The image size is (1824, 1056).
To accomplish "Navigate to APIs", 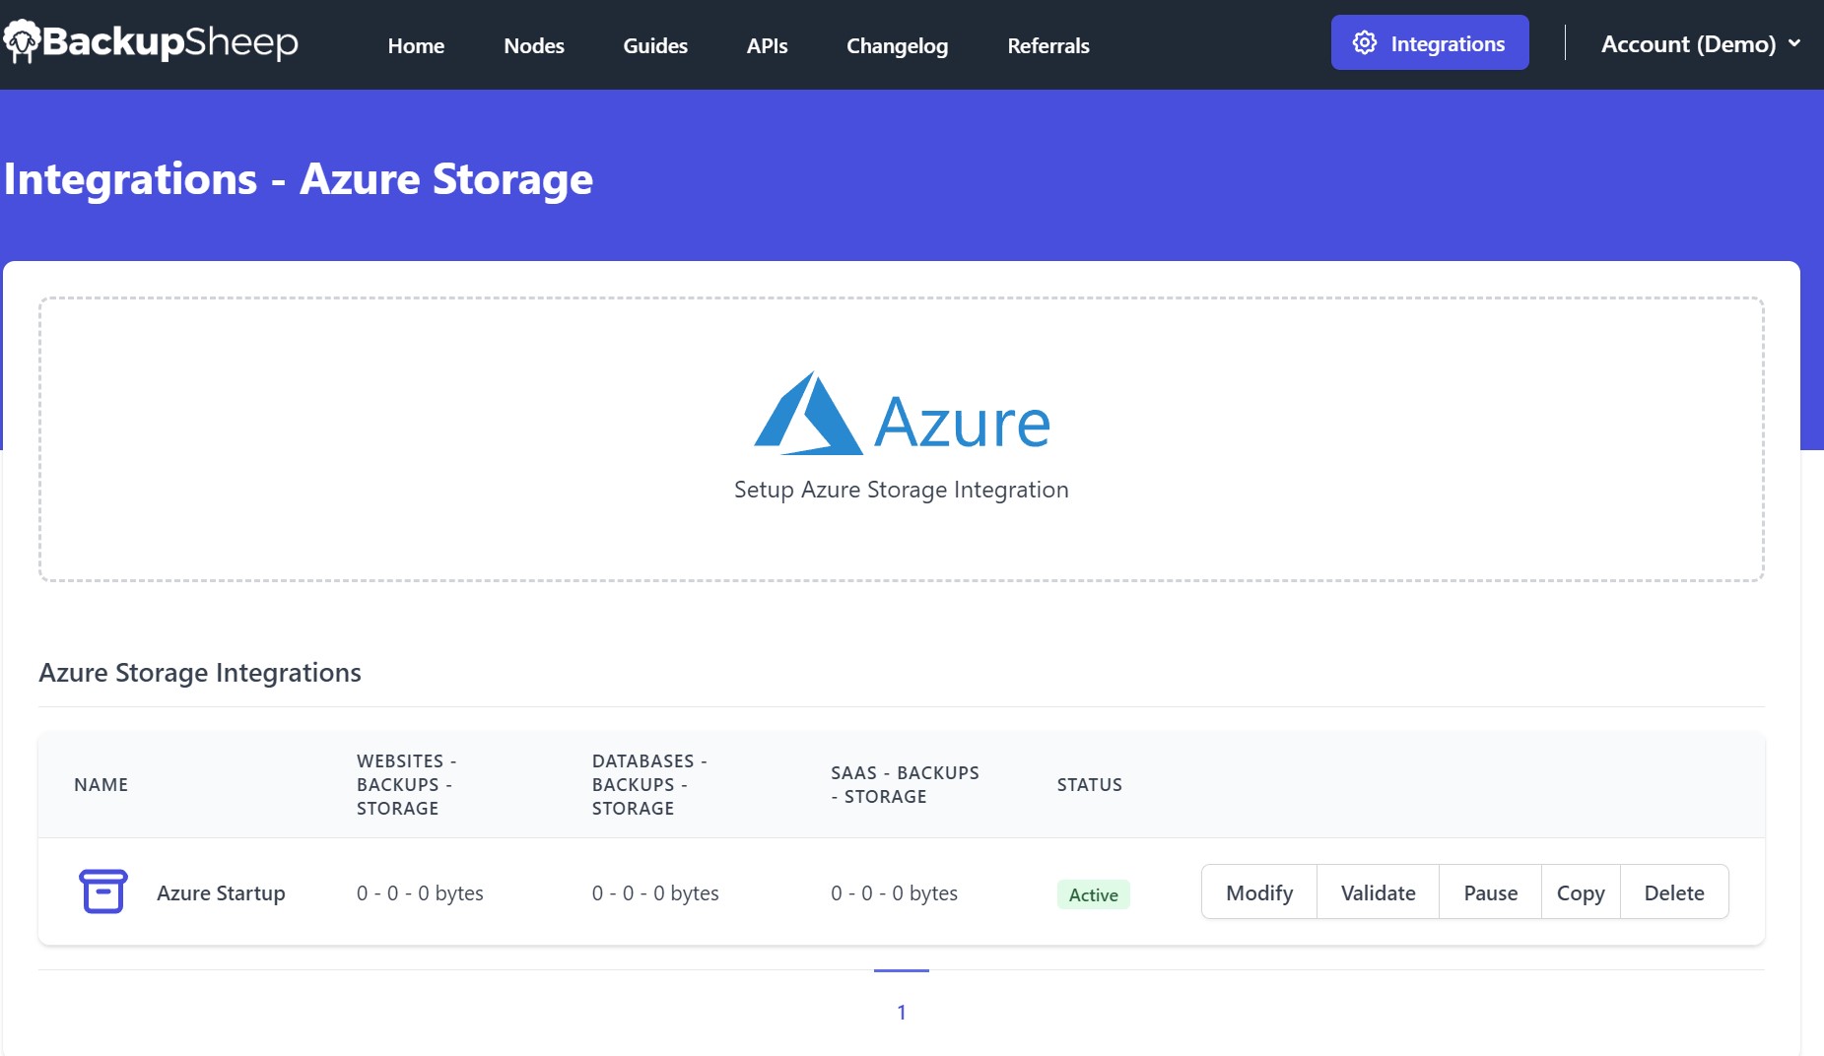I will click(x=767, y=45).
